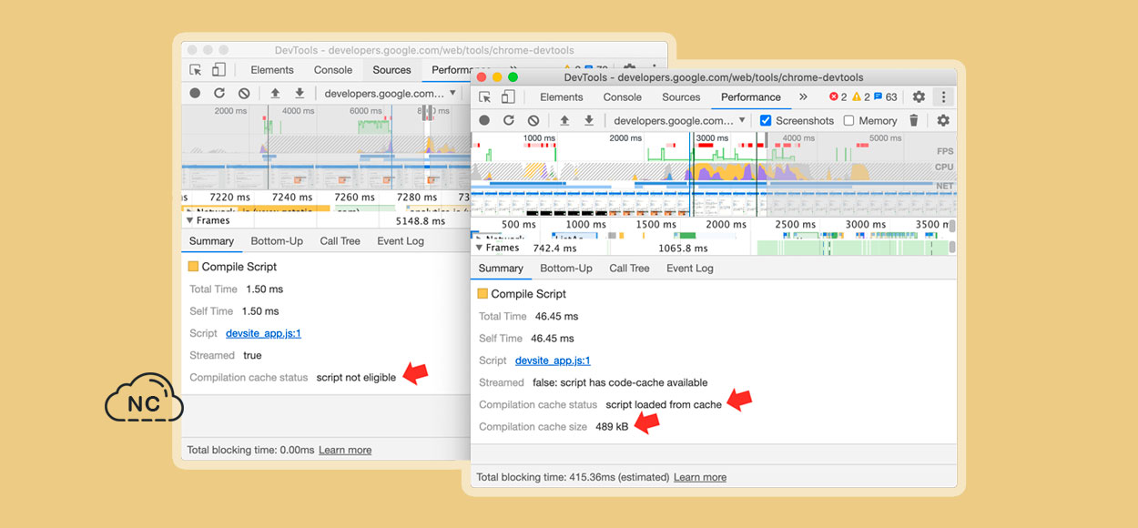Click trash icon to collect garbage
This screenshot has height=528, width=1138.
[915, 120]
